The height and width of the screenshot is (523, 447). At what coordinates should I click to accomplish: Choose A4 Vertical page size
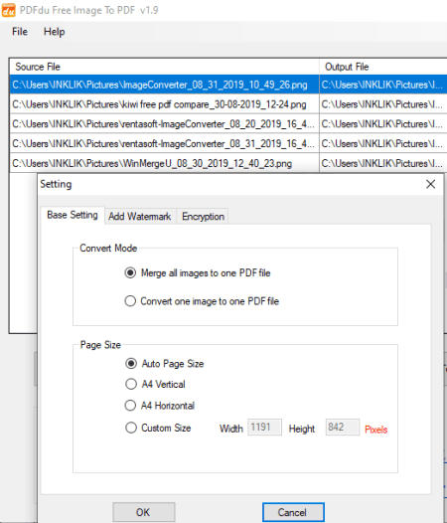[155, 384]
